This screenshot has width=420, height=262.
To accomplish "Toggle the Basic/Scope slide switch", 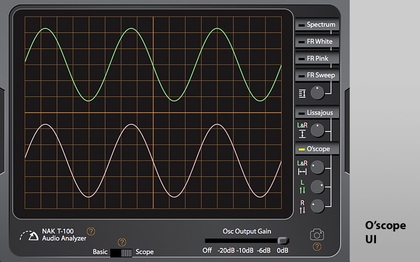I will point(121,253).
